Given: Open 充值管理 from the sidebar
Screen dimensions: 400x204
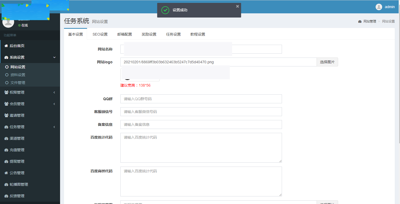Looking at the screenshot, I should pyautogui.click(x=20, y=150).
